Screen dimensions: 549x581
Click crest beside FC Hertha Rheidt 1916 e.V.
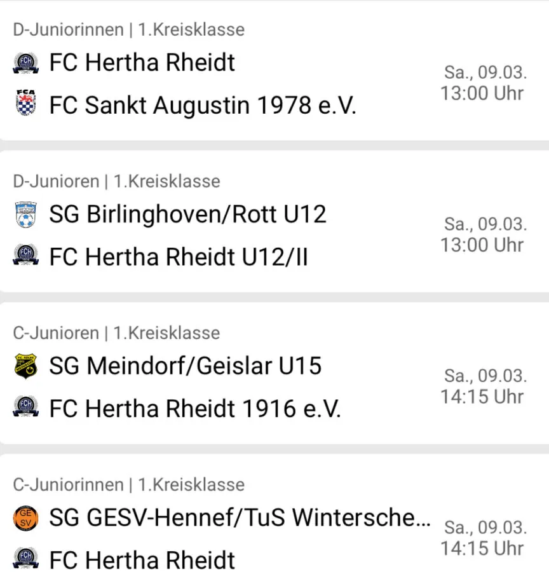coord(25,406)
